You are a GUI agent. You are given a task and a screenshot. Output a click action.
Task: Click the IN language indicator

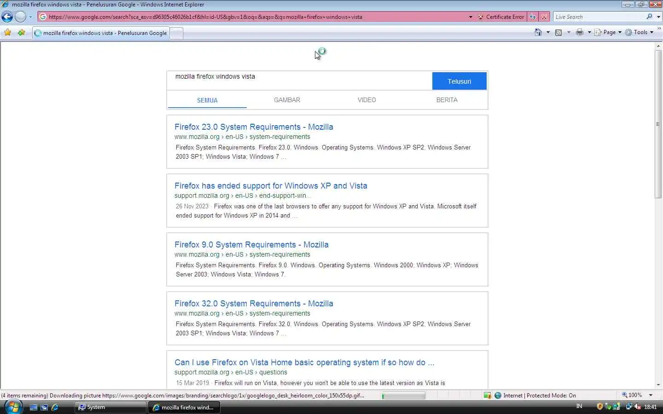click(579, 406)
